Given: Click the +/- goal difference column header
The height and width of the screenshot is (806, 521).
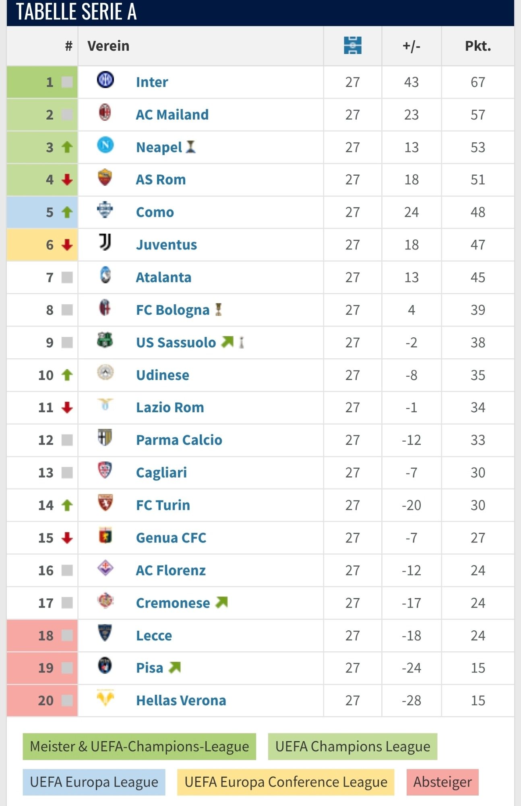Looking at the screenshot, I should coord(411,46).
